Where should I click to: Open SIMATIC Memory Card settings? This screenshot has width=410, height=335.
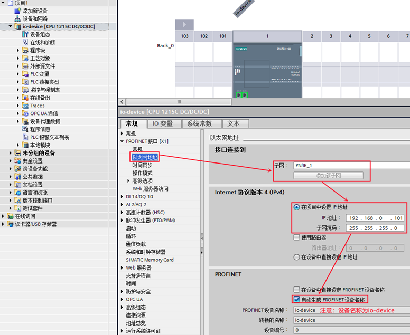(x=150, y=260)
